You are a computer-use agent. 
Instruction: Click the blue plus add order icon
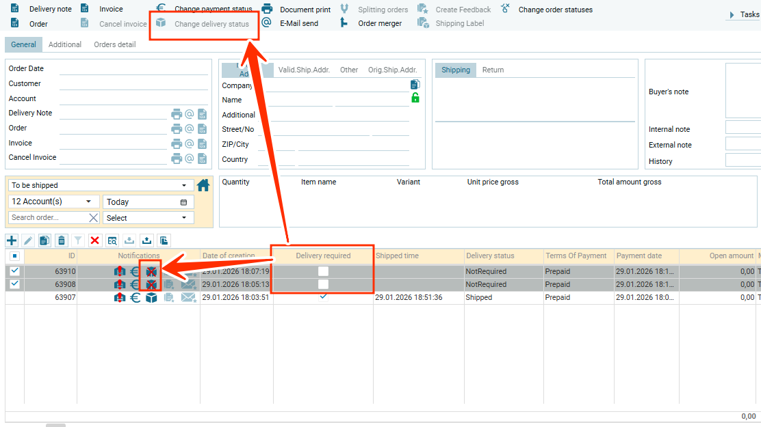tap(12, 240)
